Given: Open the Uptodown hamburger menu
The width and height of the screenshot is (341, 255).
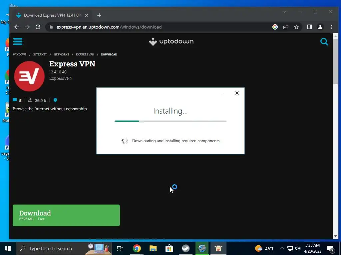Looking at the screenshot, I should pos(18,42).
